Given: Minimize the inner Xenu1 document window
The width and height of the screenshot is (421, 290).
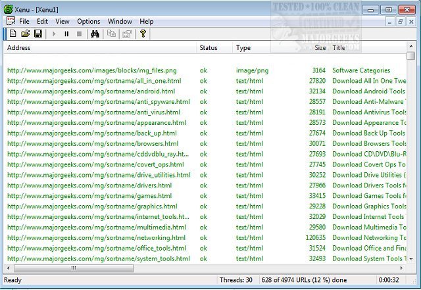Looking at the screenshot, I should [389, 22].
